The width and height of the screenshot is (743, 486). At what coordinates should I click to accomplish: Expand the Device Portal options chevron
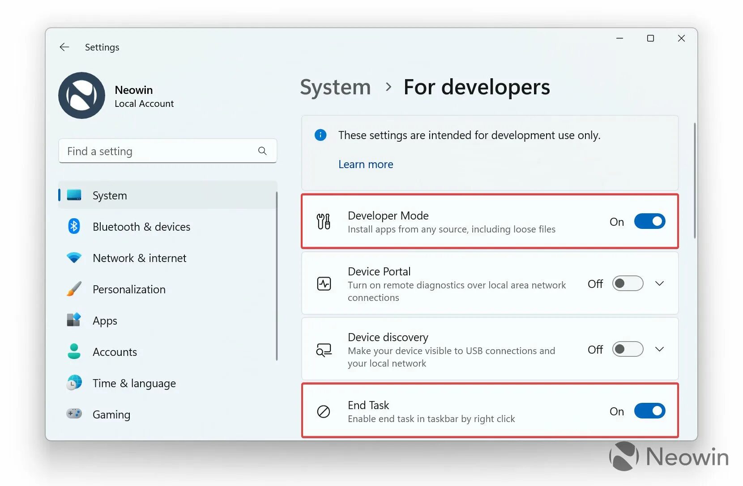pos(659,283)
